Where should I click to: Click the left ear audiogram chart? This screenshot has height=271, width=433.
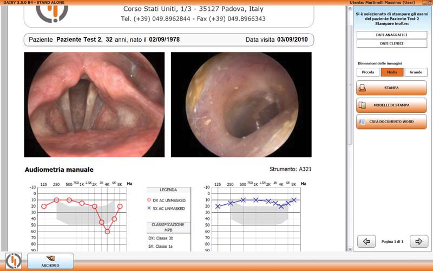(x=254, y=217)
